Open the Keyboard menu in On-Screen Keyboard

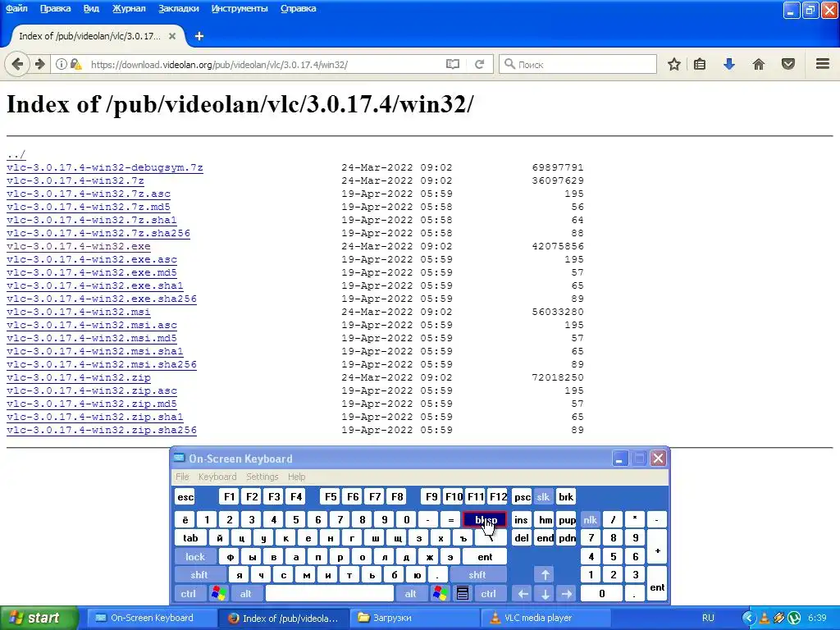[x=217, y=477]
